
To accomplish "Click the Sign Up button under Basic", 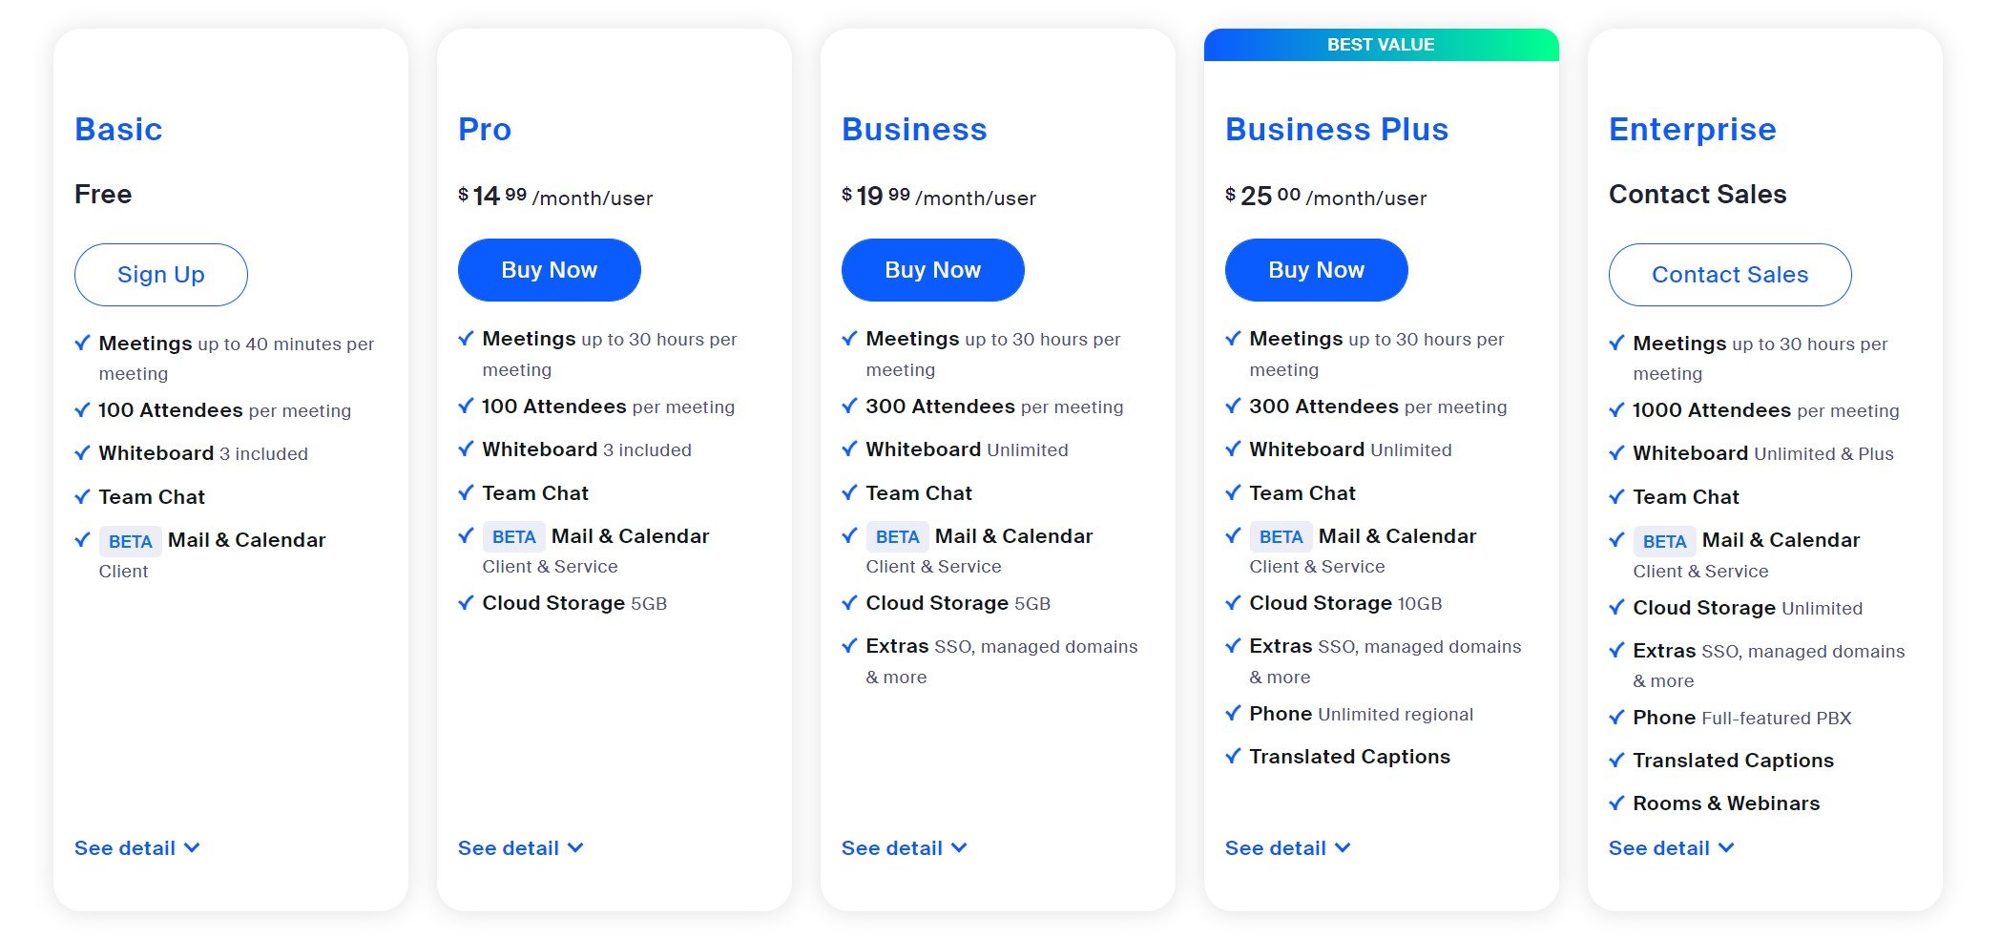I will pos(160,275).
